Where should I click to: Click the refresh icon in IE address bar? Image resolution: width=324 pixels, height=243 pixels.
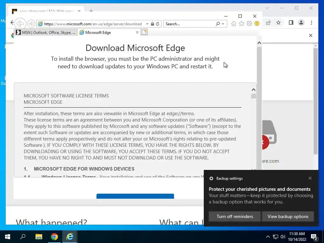[158, 24]
